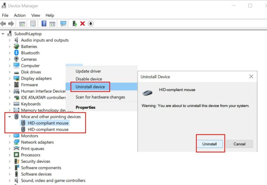Close the Uninstall Device dialog
The width and height of the screenshot is (267, 185).
click(251, 77)
